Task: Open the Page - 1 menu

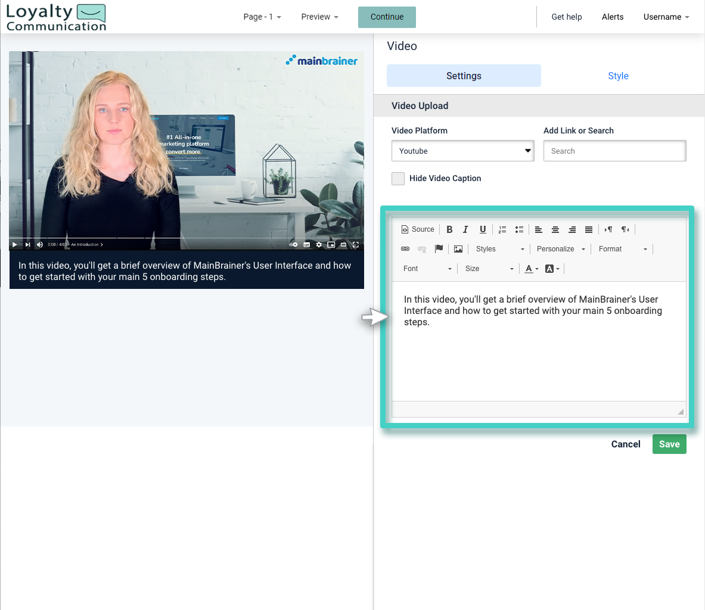Action: tap(262, 17)
